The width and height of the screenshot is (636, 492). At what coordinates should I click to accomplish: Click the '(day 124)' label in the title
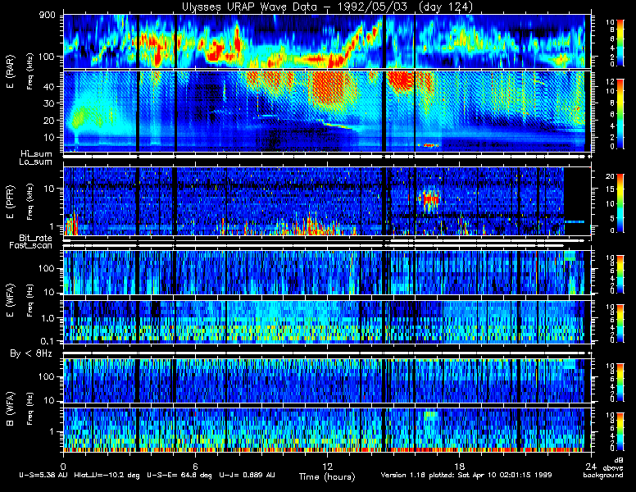click(445, 7)
